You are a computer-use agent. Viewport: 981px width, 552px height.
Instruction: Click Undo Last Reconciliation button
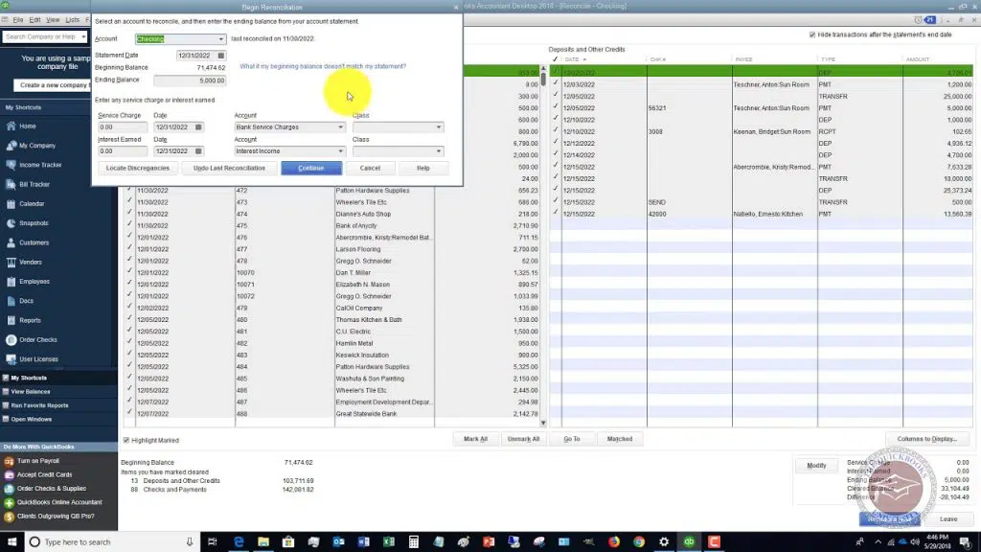(x=229, y=168)
